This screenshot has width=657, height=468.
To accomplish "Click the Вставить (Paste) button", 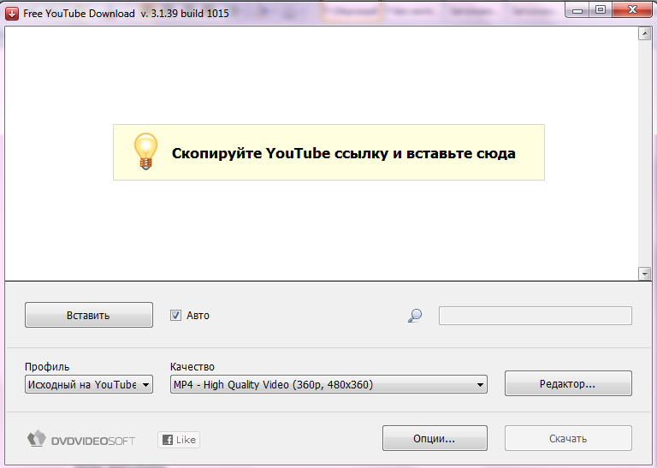I will (89, 315).
